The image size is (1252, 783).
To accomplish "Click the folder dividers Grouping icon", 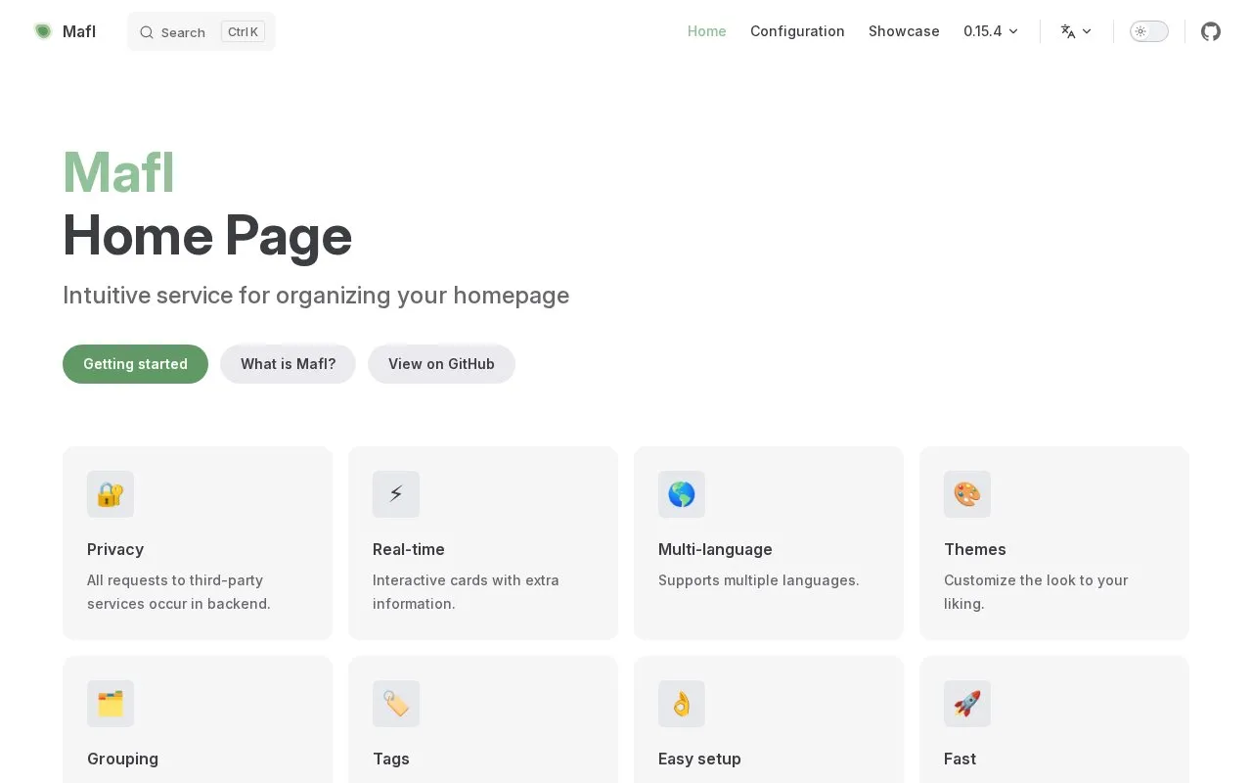I will 111,704.
